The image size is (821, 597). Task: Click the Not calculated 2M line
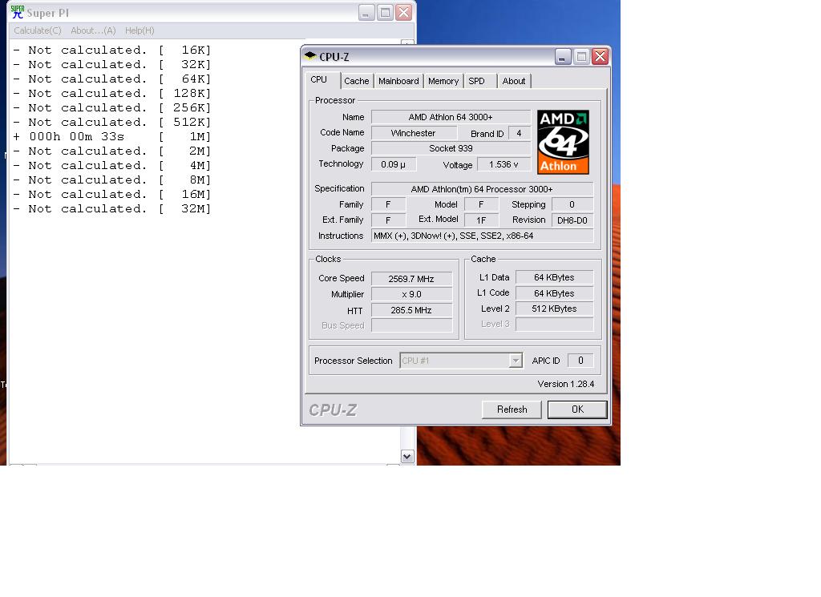[x=112, y=151]
